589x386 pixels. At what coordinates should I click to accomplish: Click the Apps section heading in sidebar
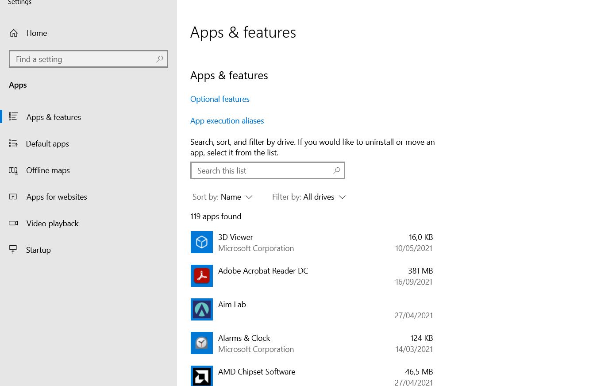click(18, 85)
